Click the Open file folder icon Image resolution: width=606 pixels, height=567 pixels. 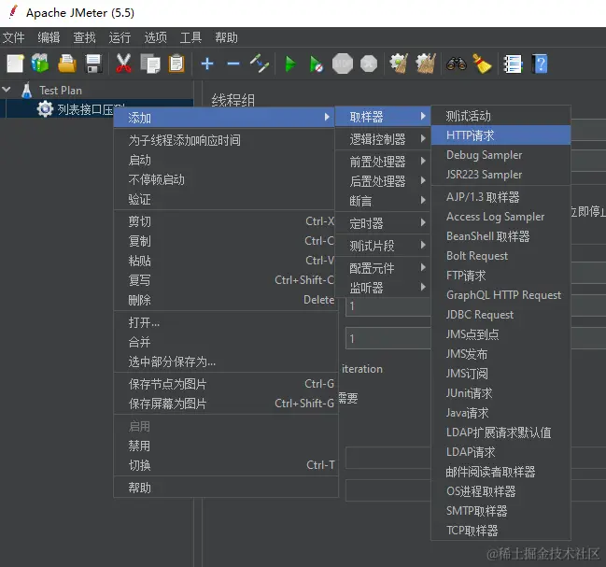(67, 64)
